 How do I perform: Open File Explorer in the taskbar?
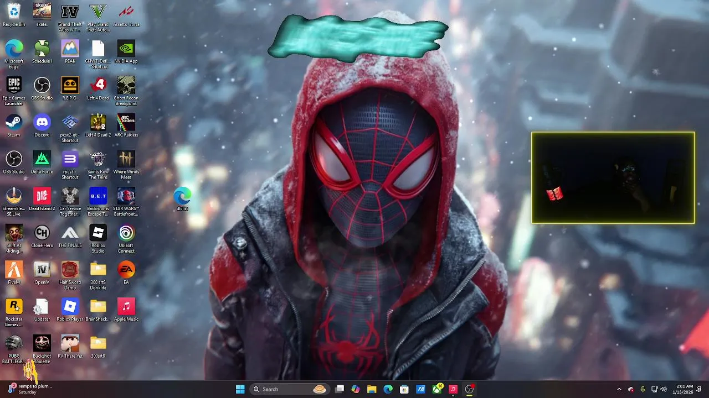pos(372,389)
